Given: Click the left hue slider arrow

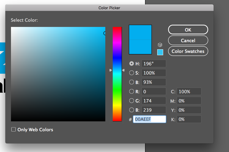Looking at the screenshot, I should 111,70.
